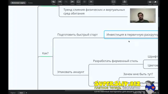Add a subtopic with the Подтема icon
This screenshot has height=94, width=168.
coord(60,2)
